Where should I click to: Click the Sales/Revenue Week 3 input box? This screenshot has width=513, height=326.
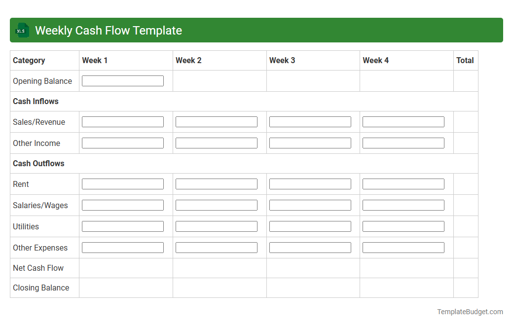point(310,121)
